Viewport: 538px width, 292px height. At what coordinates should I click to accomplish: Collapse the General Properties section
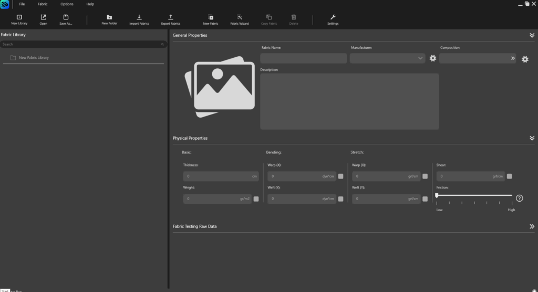(532, 35)
